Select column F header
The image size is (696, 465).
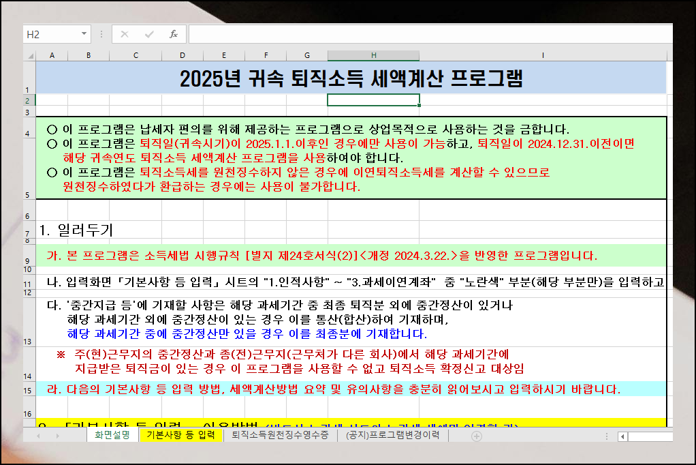coord(266,56)
